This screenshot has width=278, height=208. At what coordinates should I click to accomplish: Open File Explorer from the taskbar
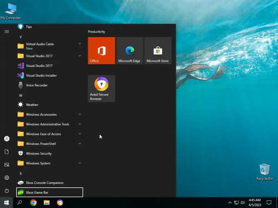pos(47,203)
